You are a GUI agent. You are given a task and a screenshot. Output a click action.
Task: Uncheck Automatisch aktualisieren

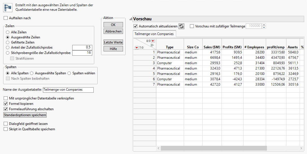point(135,26)
